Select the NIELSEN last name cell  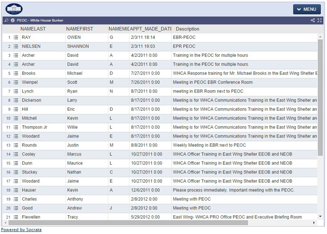coord(31,47)
